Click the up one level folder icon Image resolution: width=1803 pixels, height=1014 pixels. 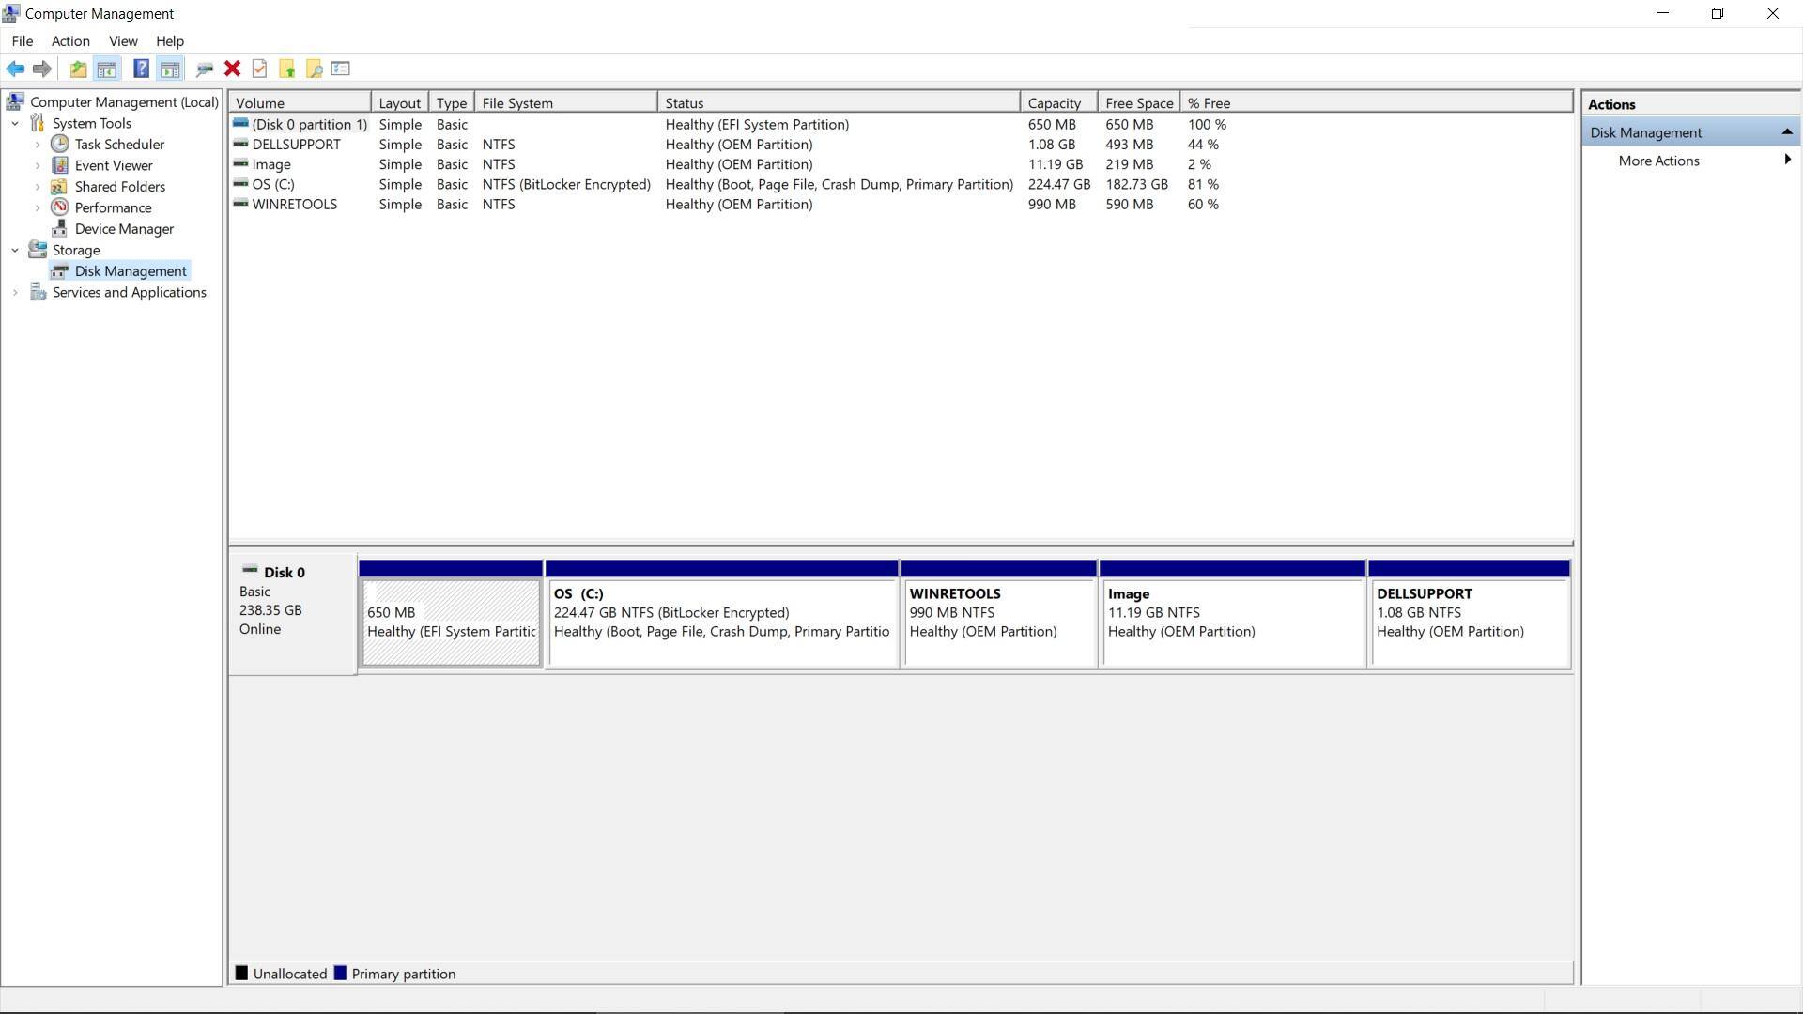coord(78,68)
